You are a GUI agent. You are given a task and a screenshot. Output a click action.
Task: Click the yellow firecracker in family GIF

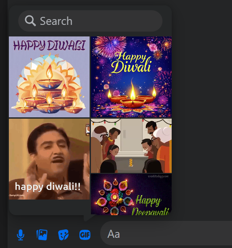coord(131,163)
